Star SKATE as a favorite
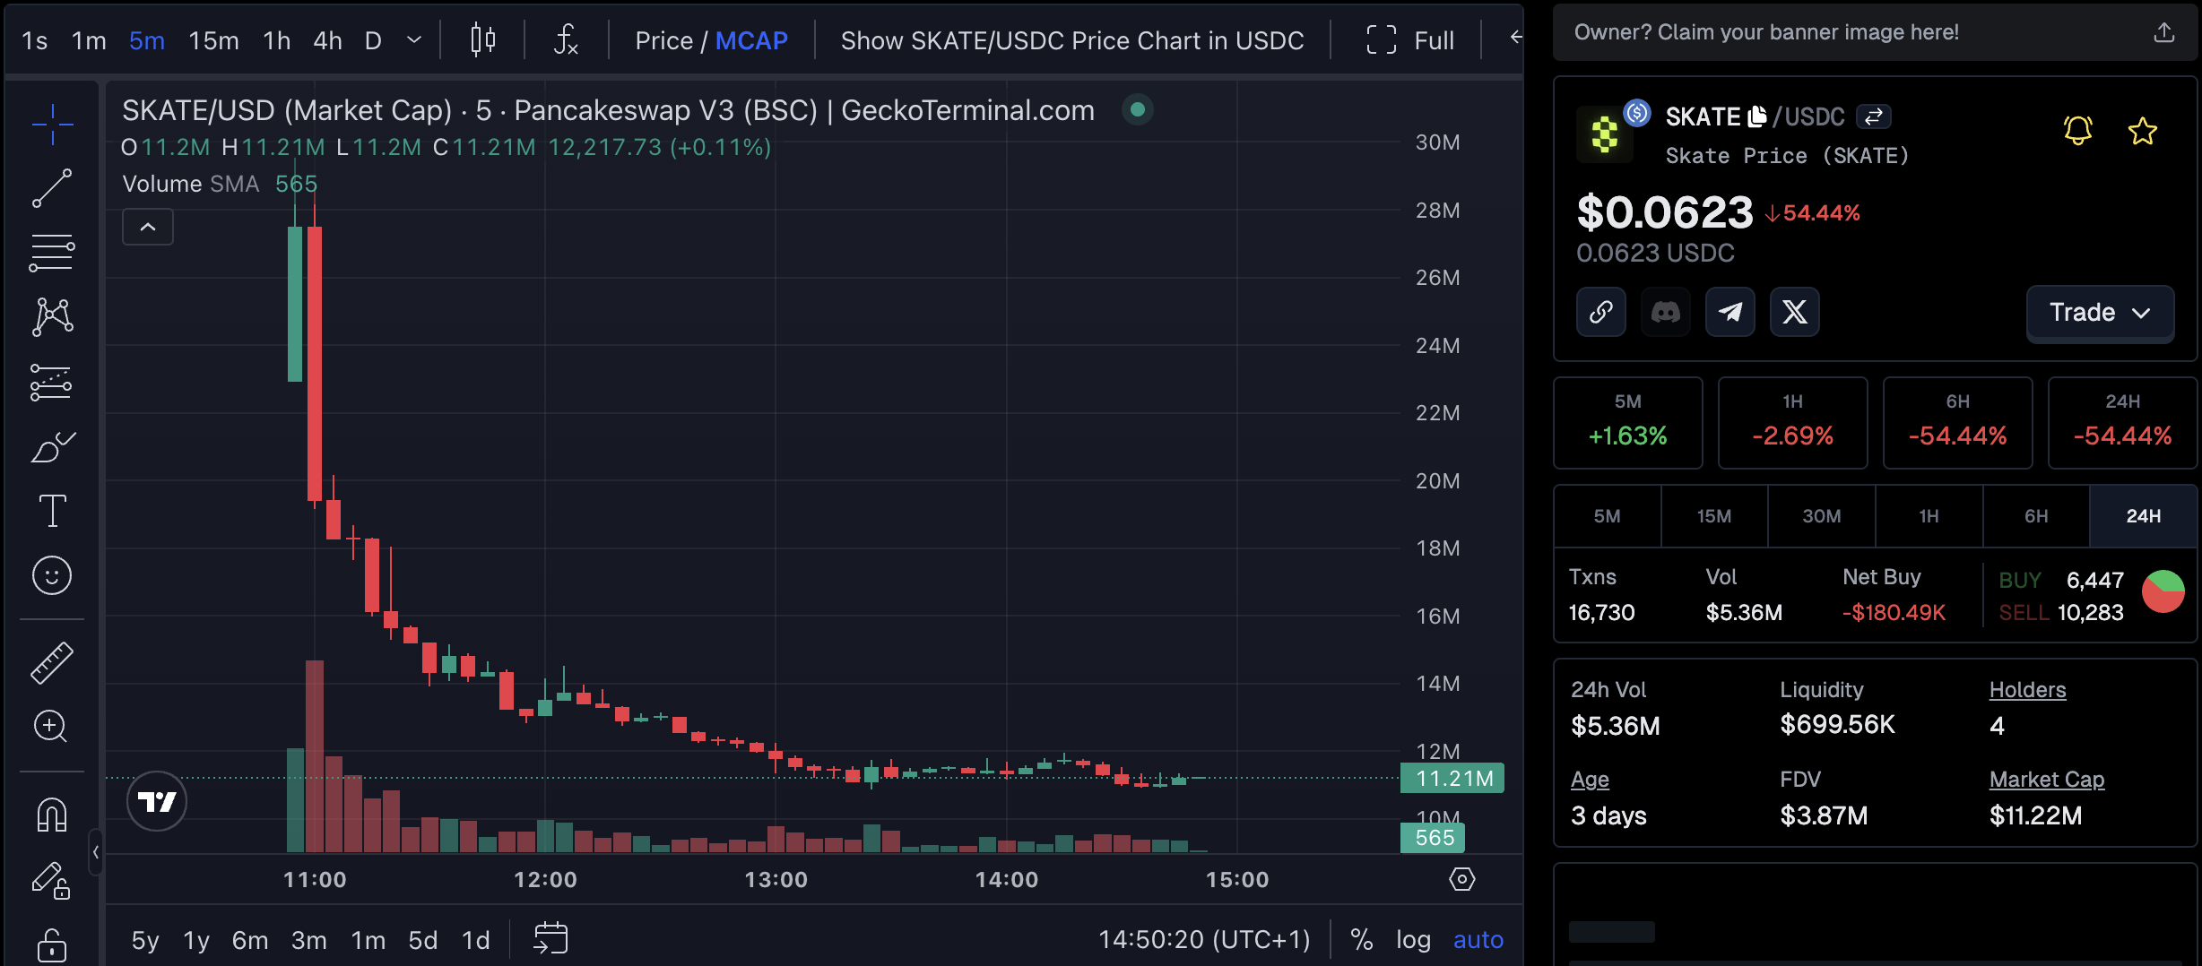 (x=2142, y=131)
